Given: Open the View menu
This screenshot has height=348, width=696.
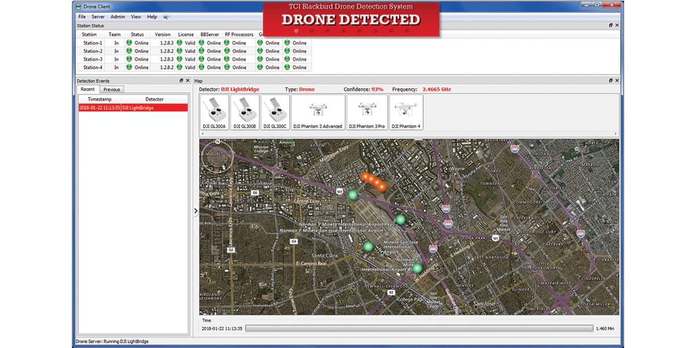Looking at the screenshot, I should pyautogui.click(x=136, y=17).
